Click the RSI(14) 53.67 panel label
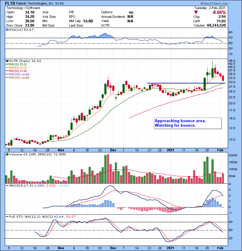 tap(21, 30)
